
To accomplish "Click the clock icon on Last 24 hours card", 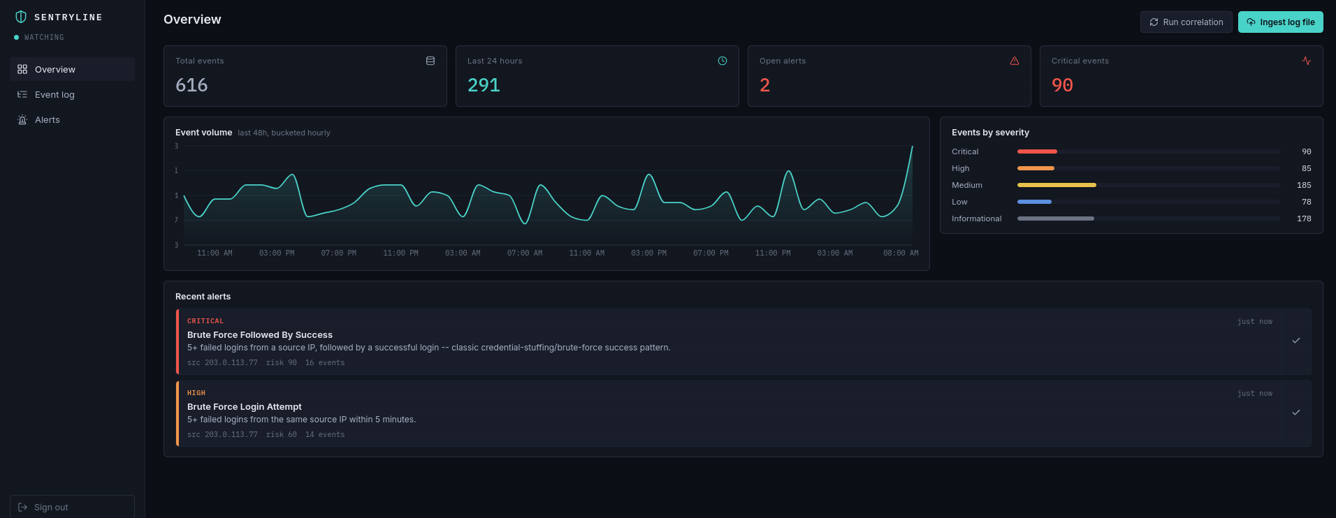I will pos(723,61).
